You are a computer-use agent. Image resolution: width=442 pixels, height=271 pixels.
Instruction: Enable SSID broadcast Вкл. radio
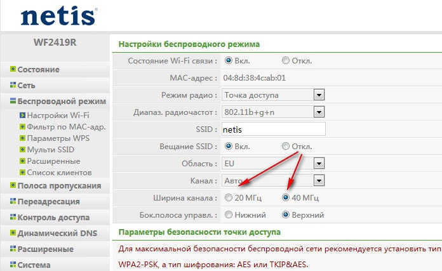click(x=229, y=146)
